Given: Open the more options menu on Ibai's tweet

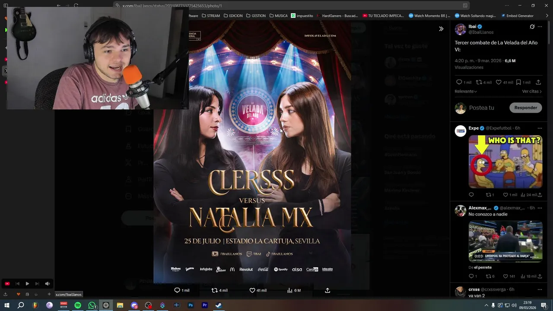Looking at the screenshot, I should (x=540, y=27).
